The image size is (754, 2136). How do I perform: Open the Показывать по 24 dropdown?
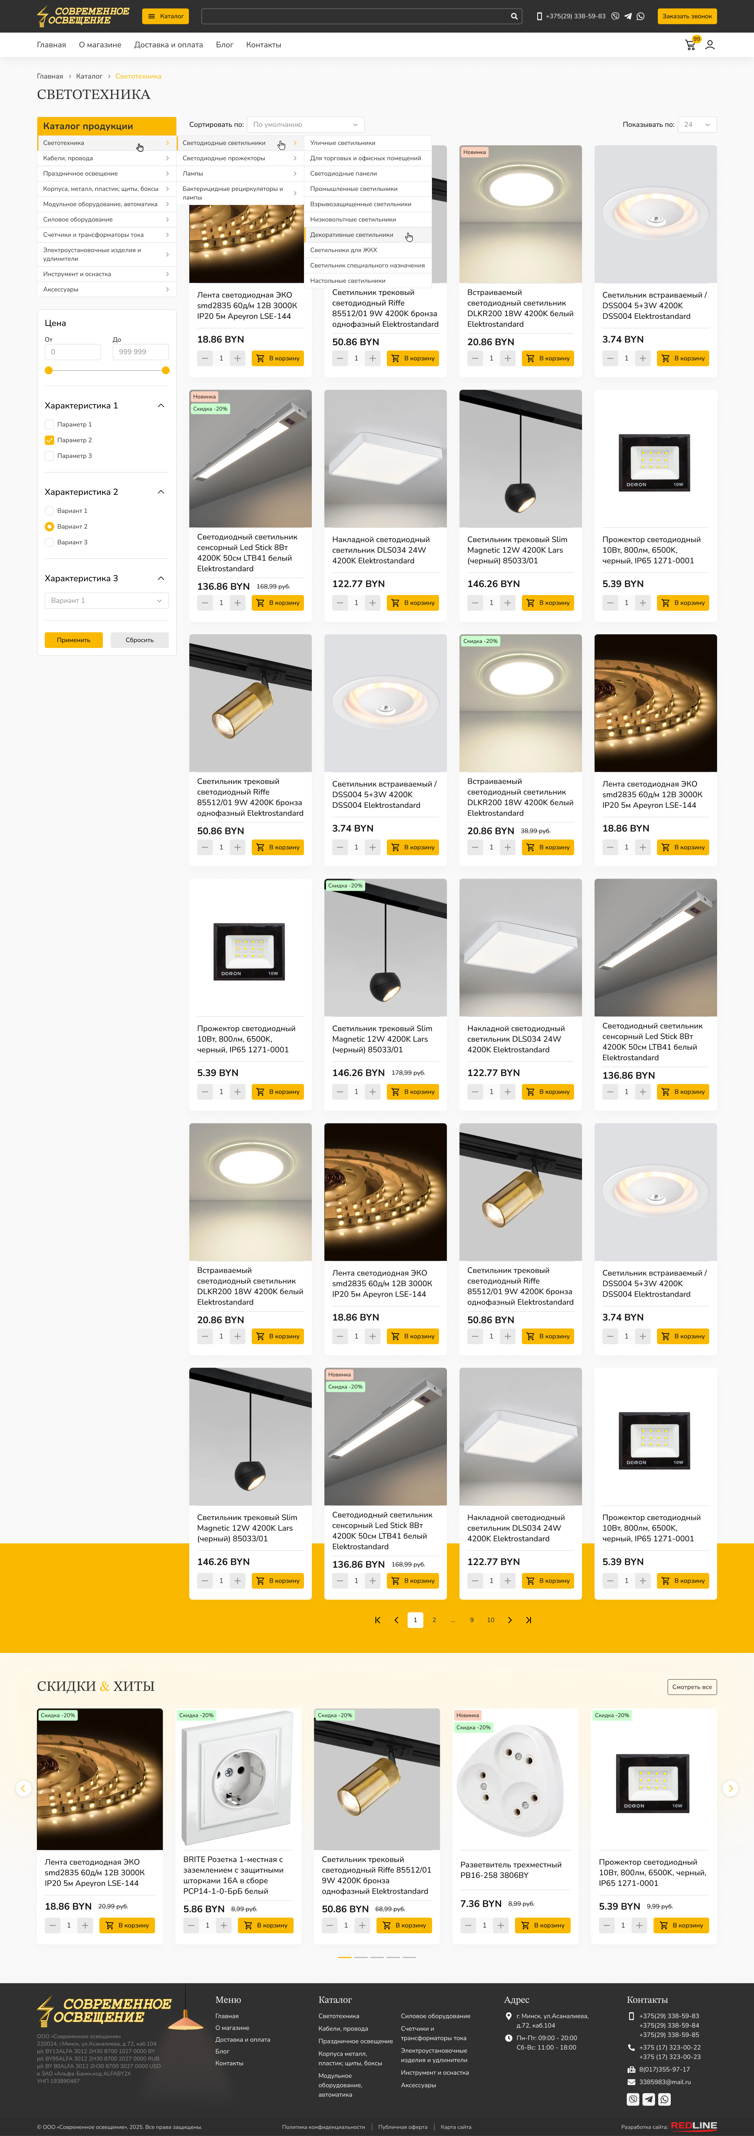697,124
